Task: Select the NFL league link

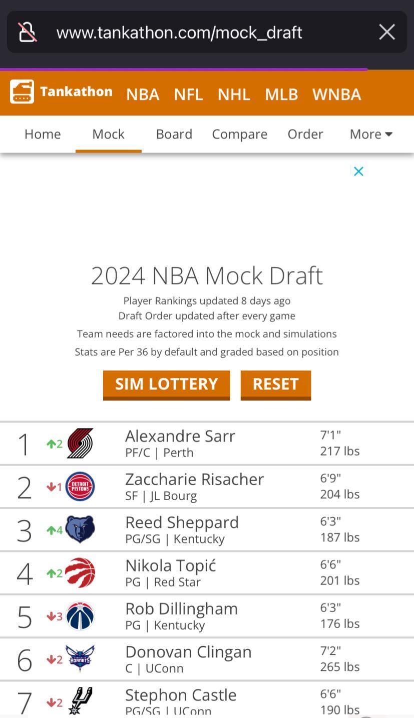Action: pos(188,94)
